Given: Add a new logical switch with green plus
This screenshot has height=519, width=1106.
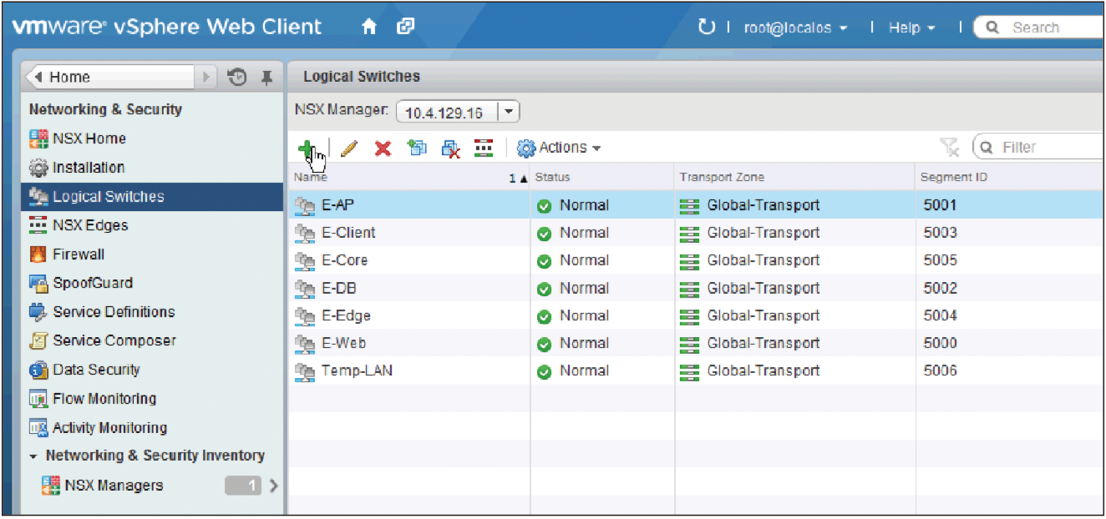Looking at the screenshot, I should tap(307, 149).
